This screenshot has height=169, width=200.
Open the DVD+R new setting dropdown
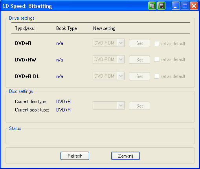click(108, 43)
